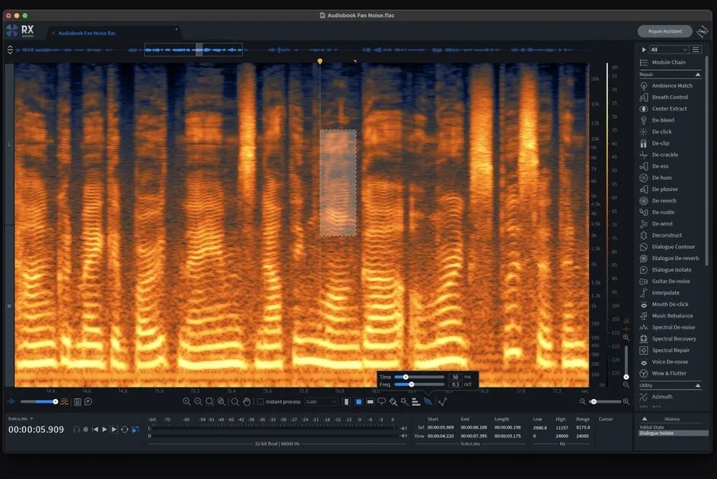
Task: Toggle playhead follow mode button
Action: point(135,430)
